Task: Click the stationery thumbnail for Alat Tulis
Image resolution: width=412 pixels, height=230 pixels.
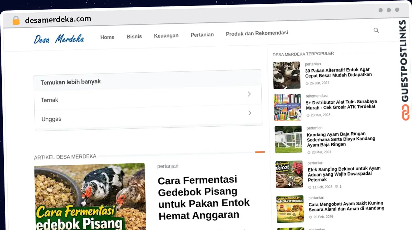Action: tap(288, 107)
